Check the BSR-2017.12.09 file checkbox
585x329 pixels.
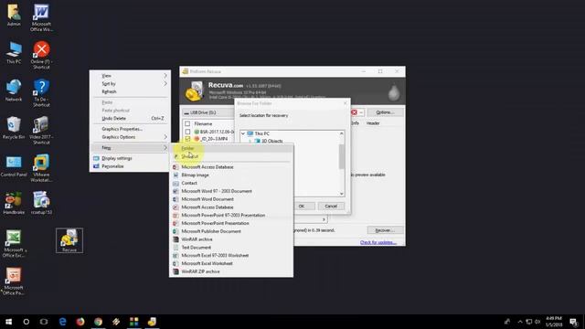coord(187,132)
